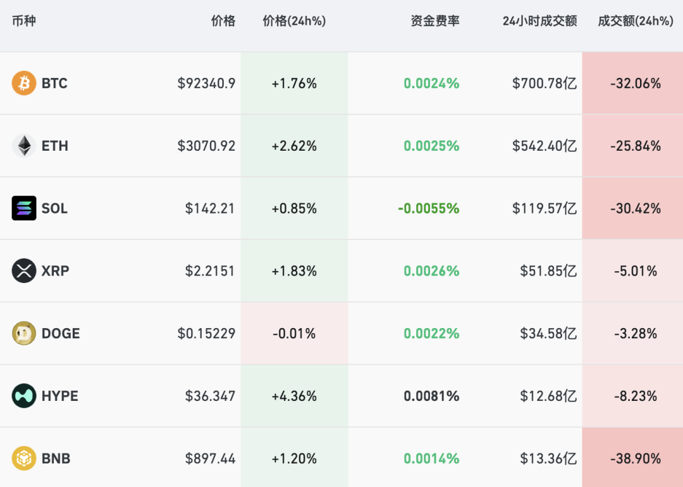Click the HYPE token icon
683x487 pixels.
24,396
